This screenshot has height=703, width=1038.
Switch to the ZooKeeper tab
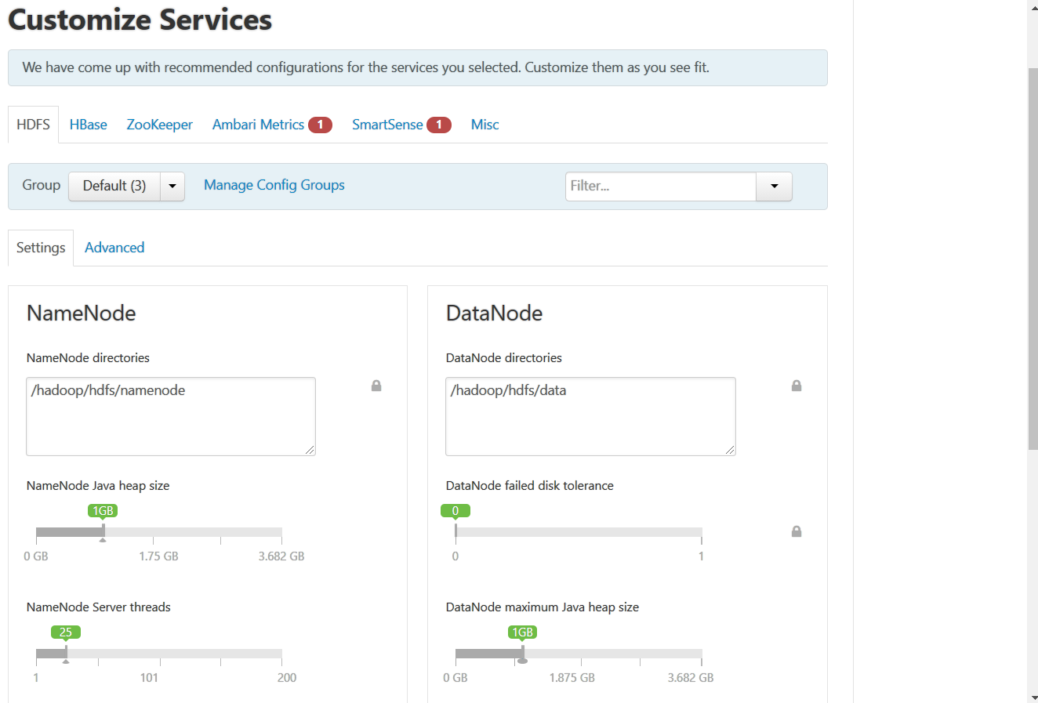[x=159, y=125]
